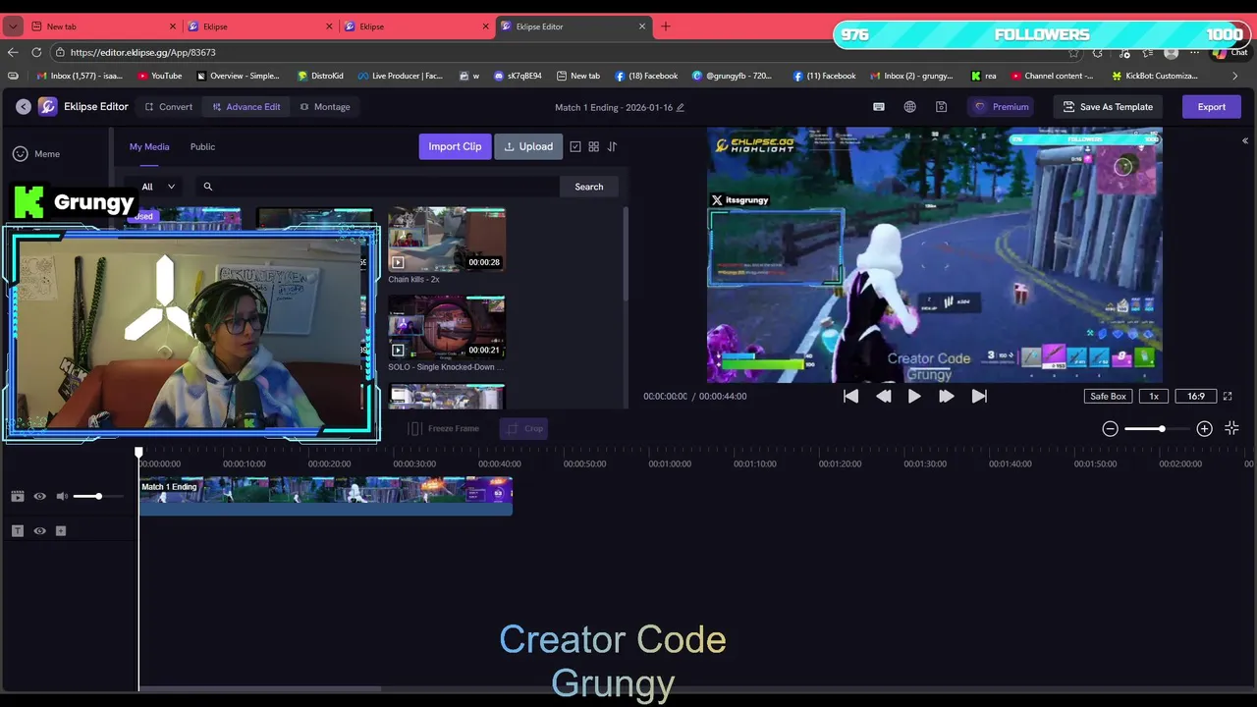Switch to Montage mode
The width and height of the screenshot is (1257, 707).
coord(325,107)
